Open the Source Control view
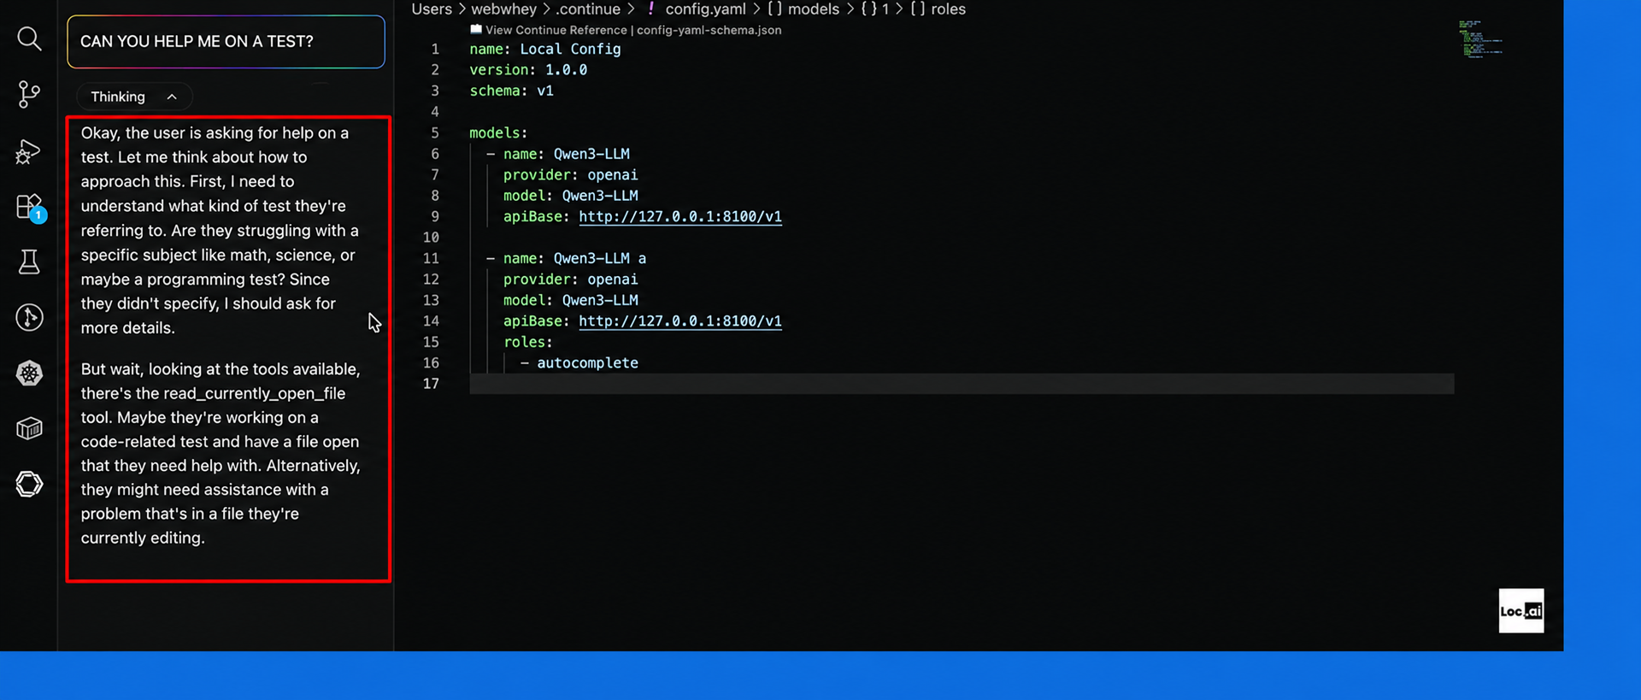The width and height of the screenshot is (1641, 700). [x=29, y=94]
